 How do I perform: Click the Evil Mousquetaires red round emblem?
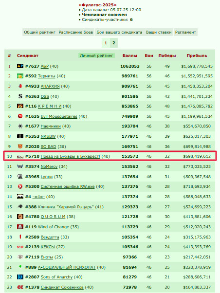click(x=20, y=116)
